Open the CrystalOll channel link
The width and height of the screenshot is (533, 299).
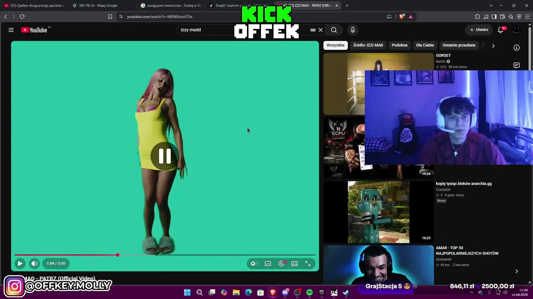pos(443,190)
